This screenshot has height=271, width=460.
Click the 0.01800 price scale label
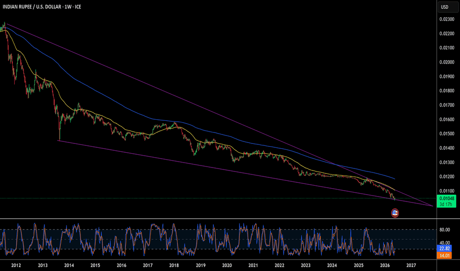pyautogui.click(x=447, y=91)
